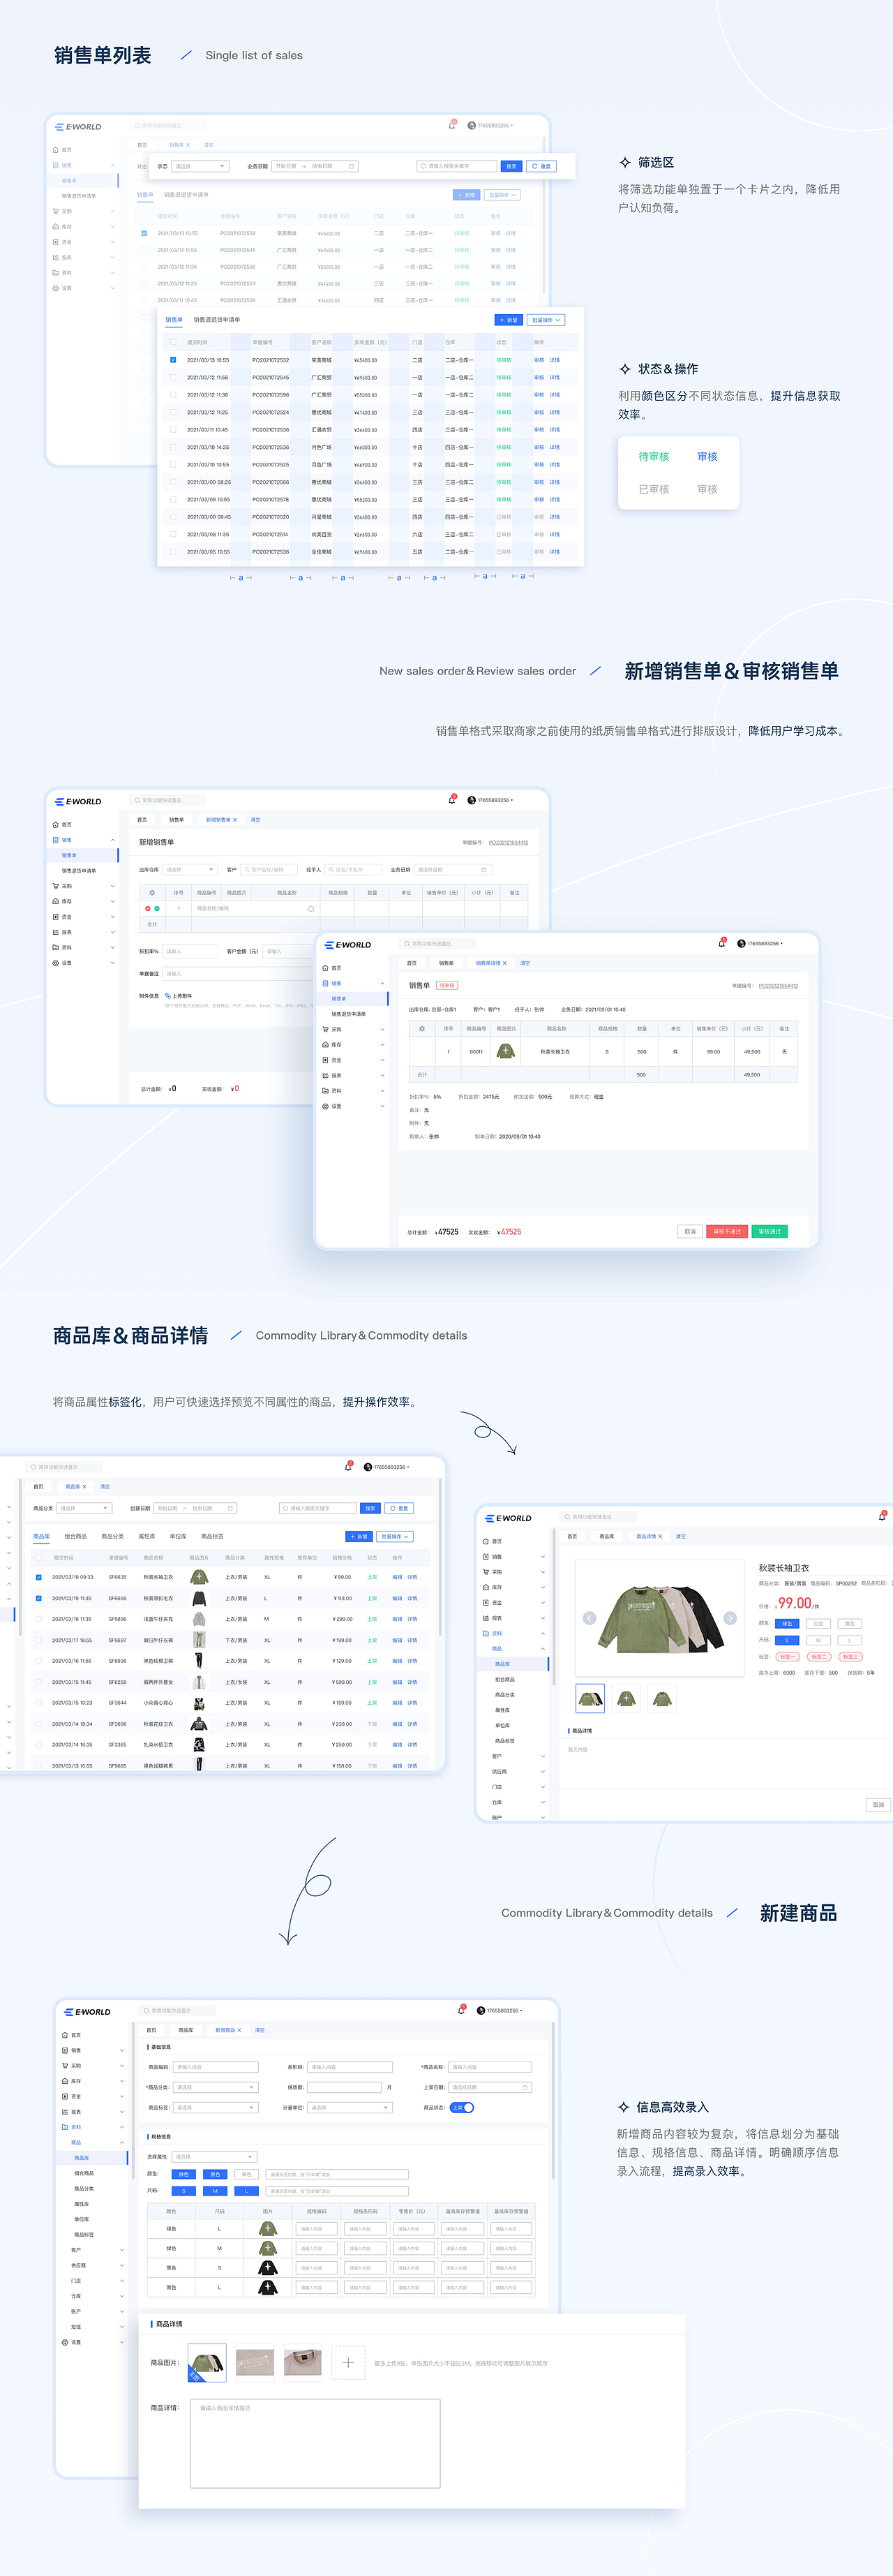Image resolution: width=893 pixels, height=2576 pixels.
Task: Click home icon in new product form sidebar
Action: click(x=65, y=2035)
